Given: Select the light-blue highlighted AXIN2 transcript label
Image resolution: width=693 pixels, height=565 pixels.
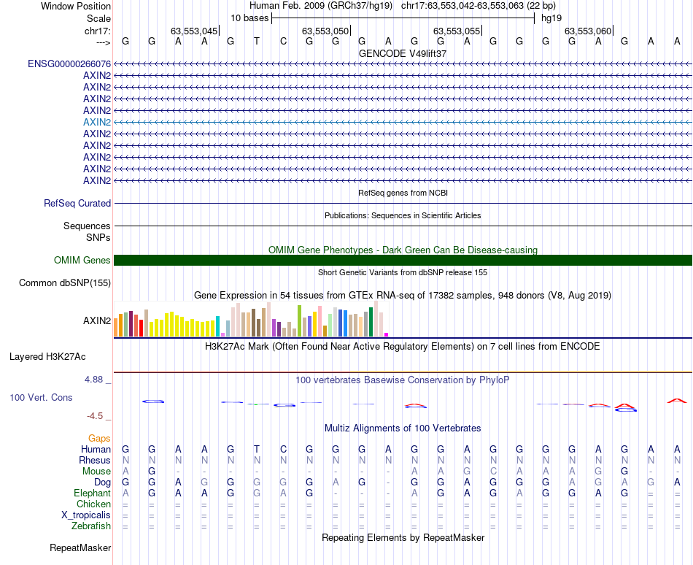Looking at the screenshot, I should pos(97,122).
